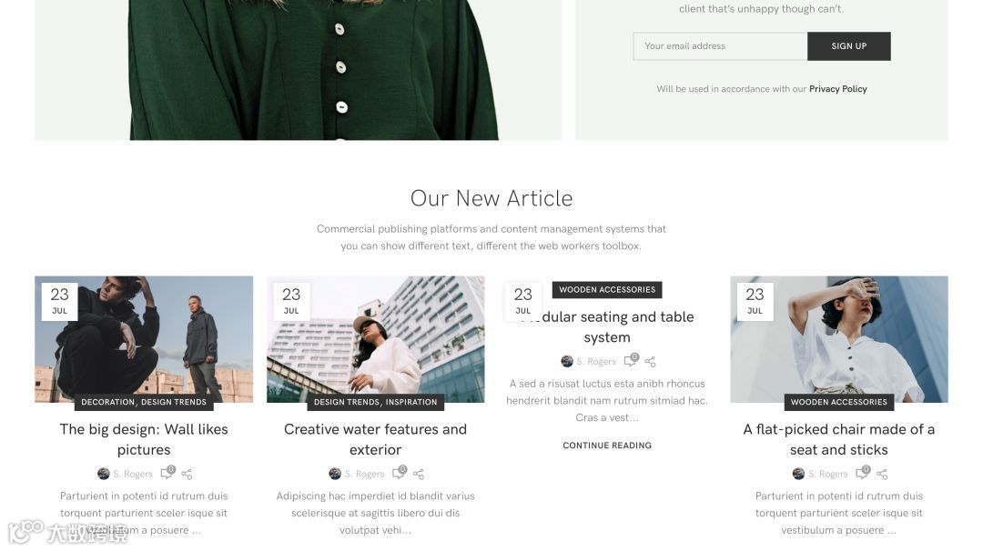
Task: Click share icon under Wall likes pictures
Action: point(187,474)
